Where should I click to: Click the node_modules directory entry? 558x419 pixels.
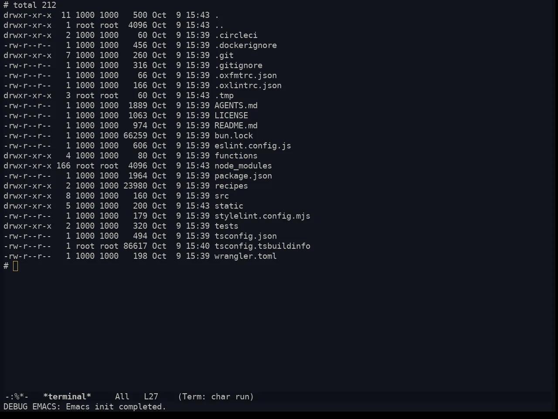coord(243,166)
